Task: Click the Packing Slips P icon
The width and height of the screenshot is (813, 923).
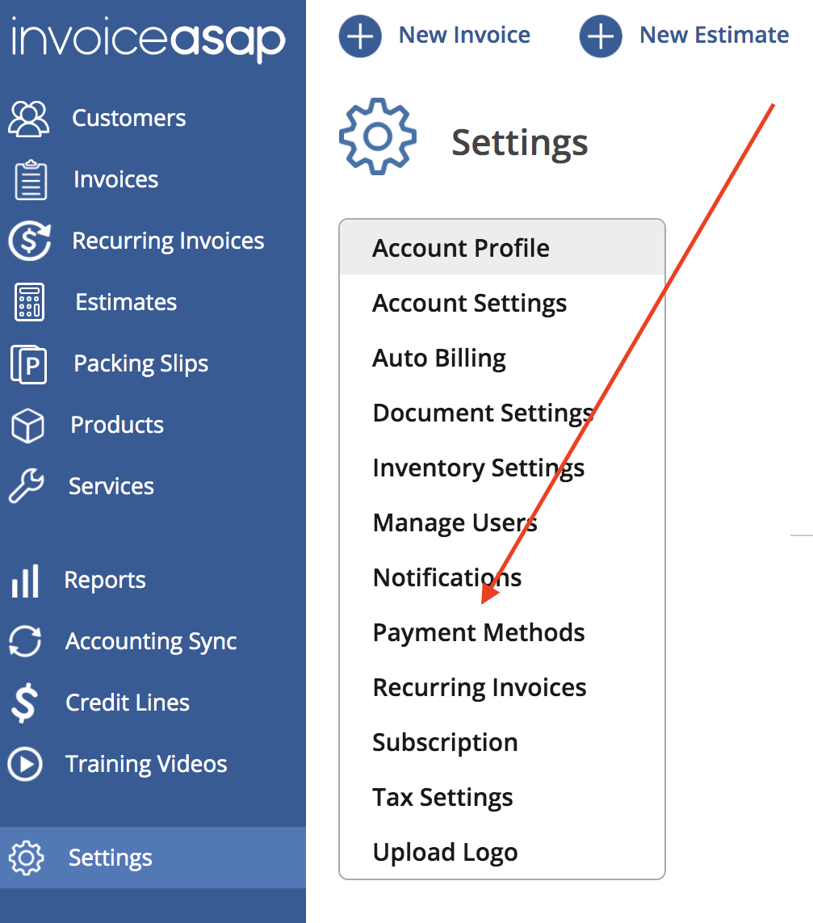Action: pos(28,364)
